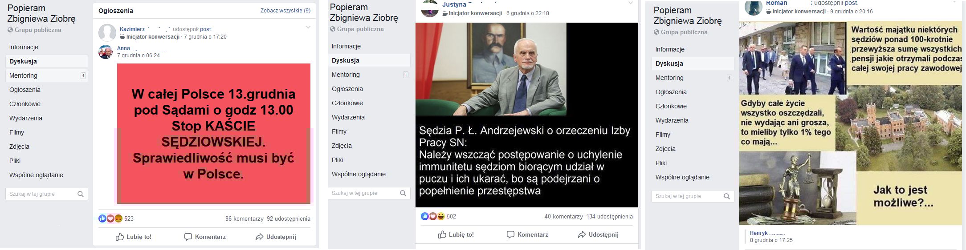Click the Udostępnij button under Kazimierz post
The width and height of the screenshot is (966, 250).
point(276,237)
